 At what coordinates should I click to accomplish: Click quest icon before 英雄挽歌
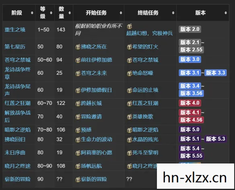tap(130, 117)
